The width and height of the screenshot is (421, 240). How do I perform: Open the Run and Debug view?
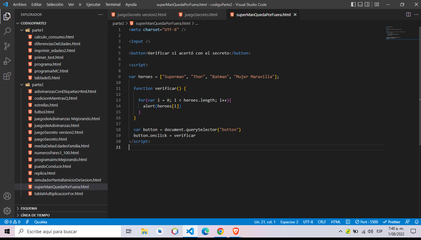pos(7,61)
